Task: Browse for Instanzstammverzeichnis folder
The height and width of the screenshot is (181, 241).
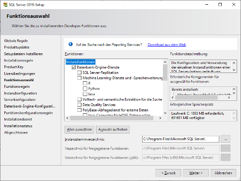Action: click(x=226, y=139)
